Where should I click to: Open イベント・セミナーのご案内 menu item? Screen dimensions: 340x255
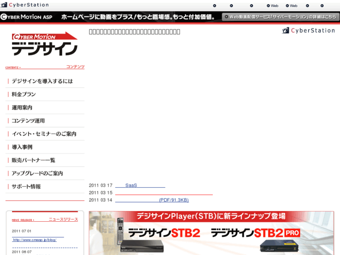45,134
